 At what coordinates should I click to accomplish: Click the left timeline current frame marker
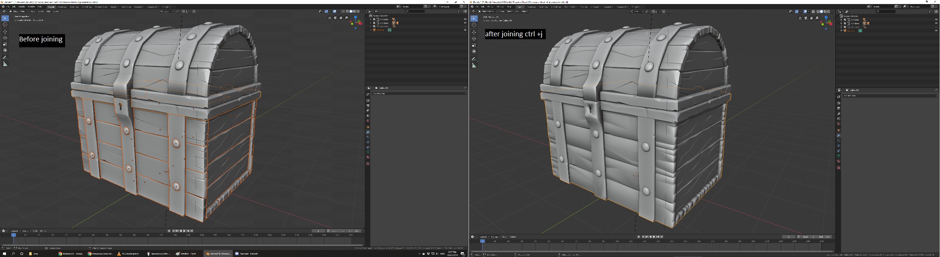tap(14, 235)
